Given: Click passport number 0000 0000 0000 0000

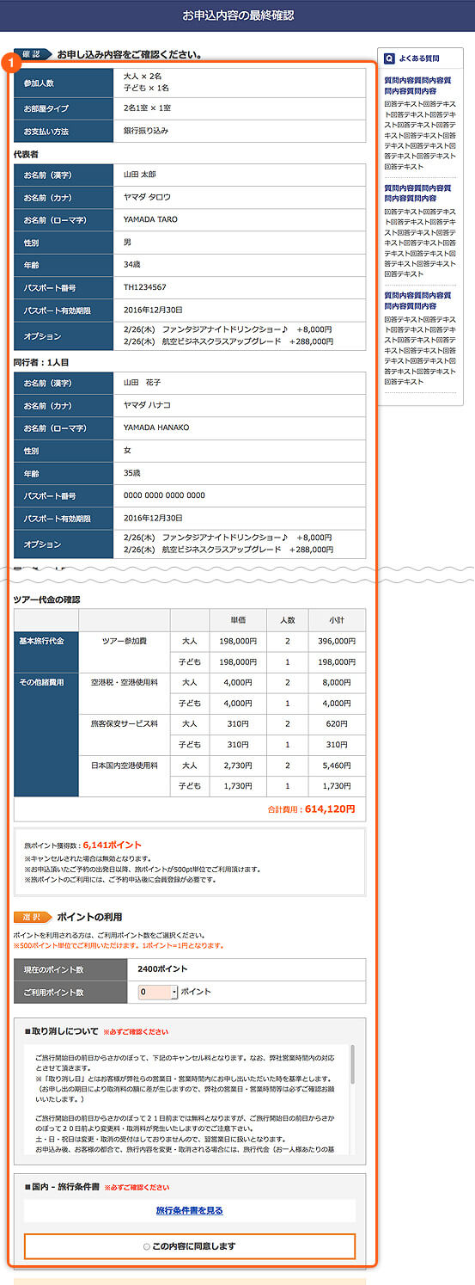Looking at the screenshot, I should tap(164, 495).
